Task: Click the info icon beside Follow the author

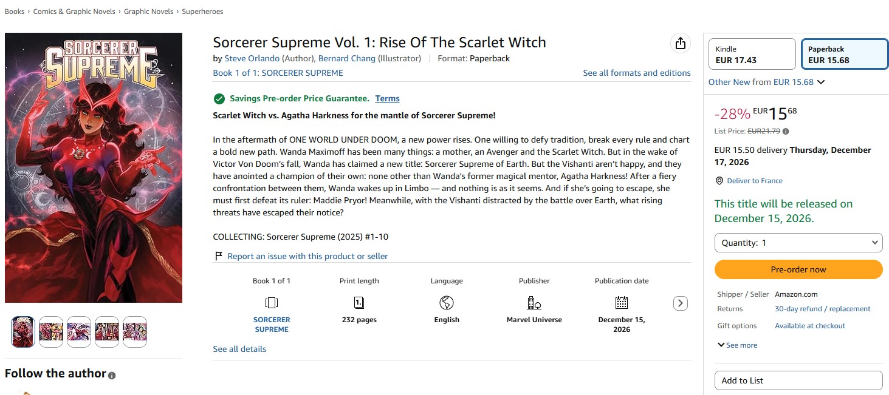Action: [112, 376]
